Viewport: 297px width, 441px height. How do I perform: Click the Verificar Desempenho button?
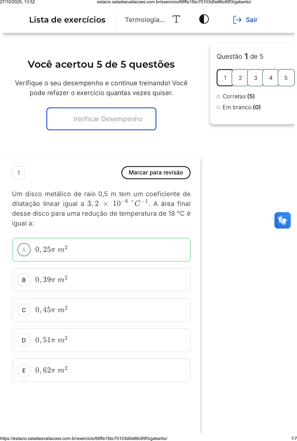(x=101, y=119)
